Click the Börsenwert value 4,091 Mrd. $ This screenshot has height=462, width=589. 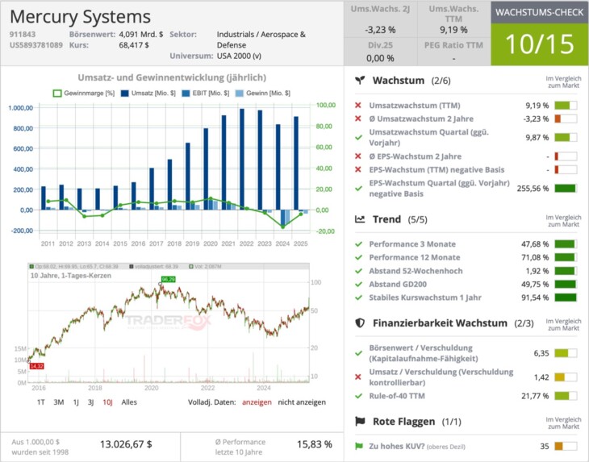pos(141,34)
